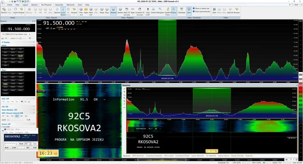This screenshot has height=164, width=303.
Task: Open the View ribbon tab
Action: (17, 5)
